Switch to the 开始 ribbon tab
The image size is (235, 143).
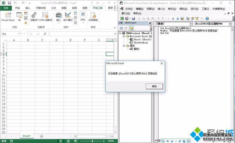point(17,8)
